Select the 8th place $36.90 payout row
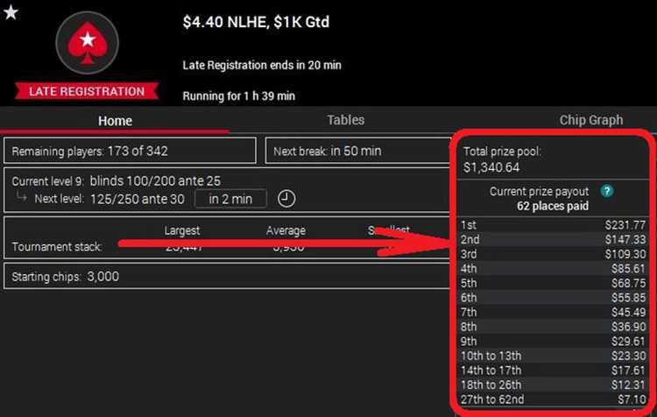The width and height of the screenshot is (657, 417). (553, 327)
